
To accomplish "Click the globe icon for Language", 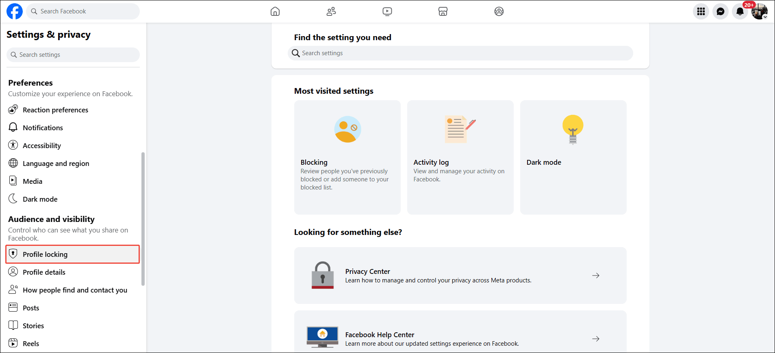I will [13, 163].
